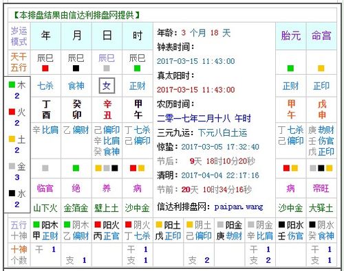
Task: Click the red square under year 辰巳
Action: 45,69
